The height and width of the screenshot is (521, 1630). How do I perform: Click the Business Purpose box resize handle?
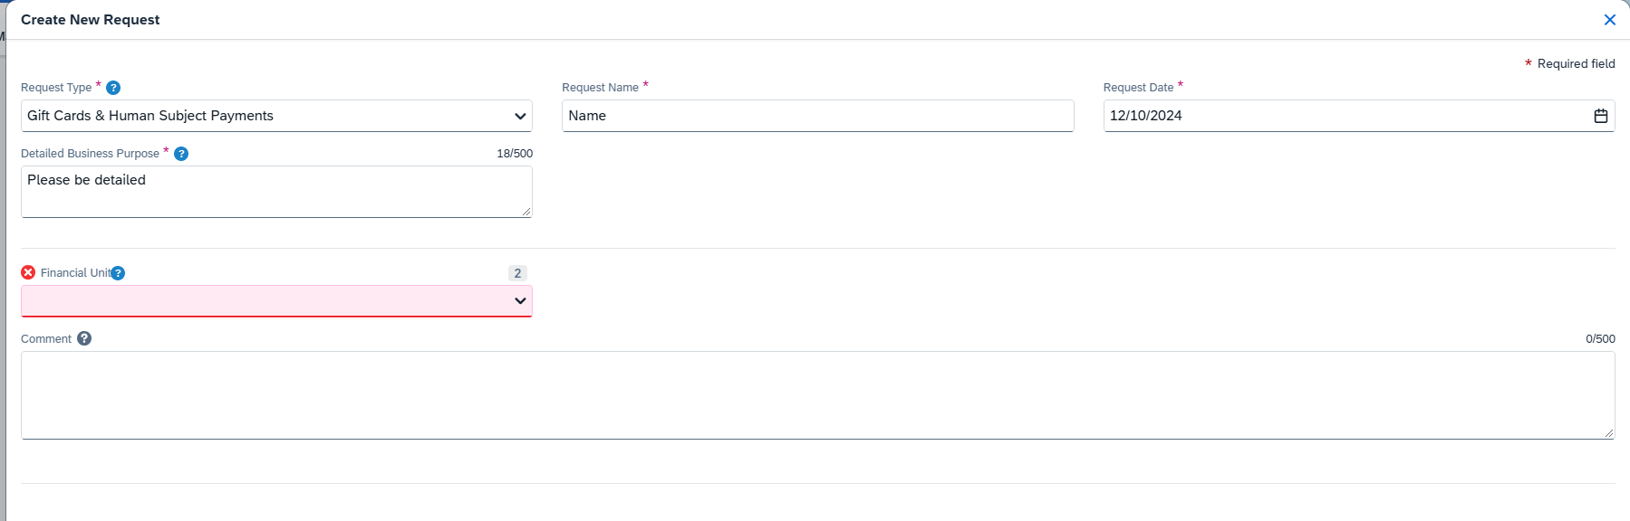point(526,212)
